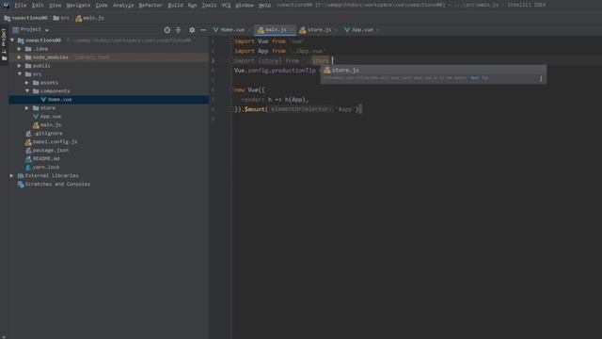The height and width of the screenshot is (339, 602).
Task: Close the Home.vue editor tab
Action: point(248,30)
